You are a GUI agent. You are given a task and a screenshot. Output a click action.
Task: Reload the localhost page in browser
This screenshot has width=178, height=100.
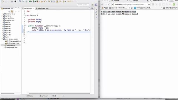click(109, 4)
